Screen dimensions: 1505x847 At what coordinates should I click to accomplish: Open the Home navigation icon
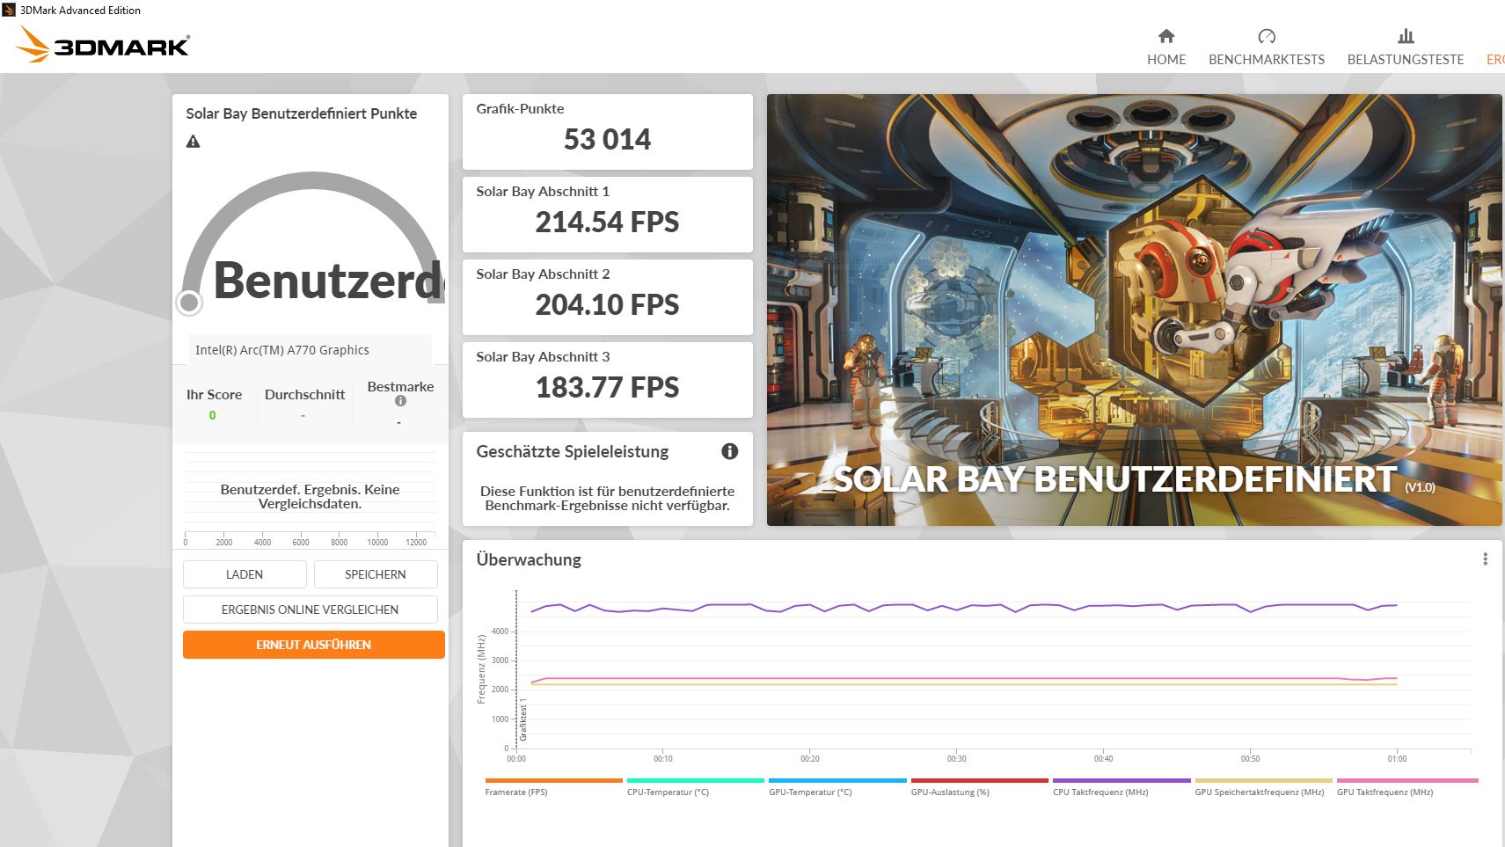click(1166, 36)
